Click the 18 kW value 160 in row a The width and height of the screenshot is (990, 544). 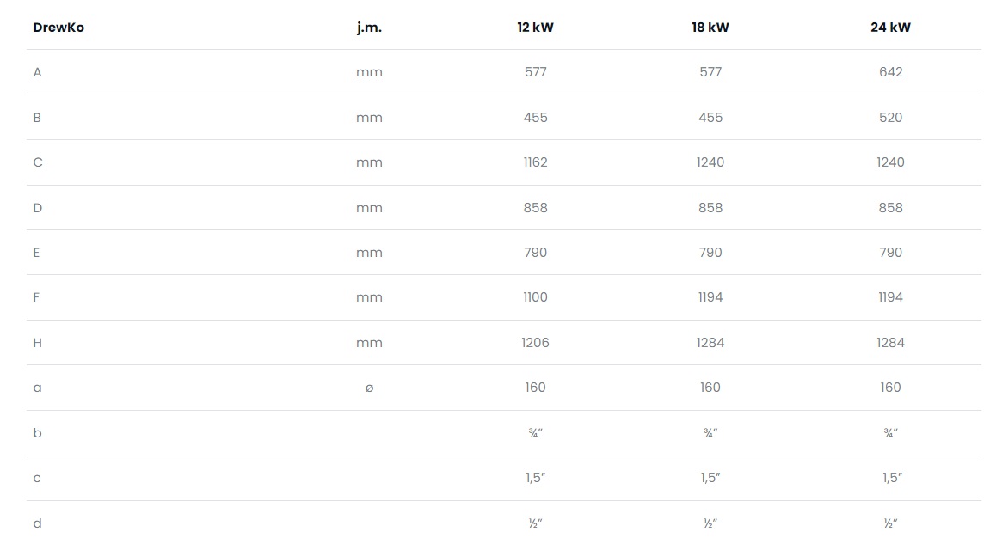click(710, 388)
